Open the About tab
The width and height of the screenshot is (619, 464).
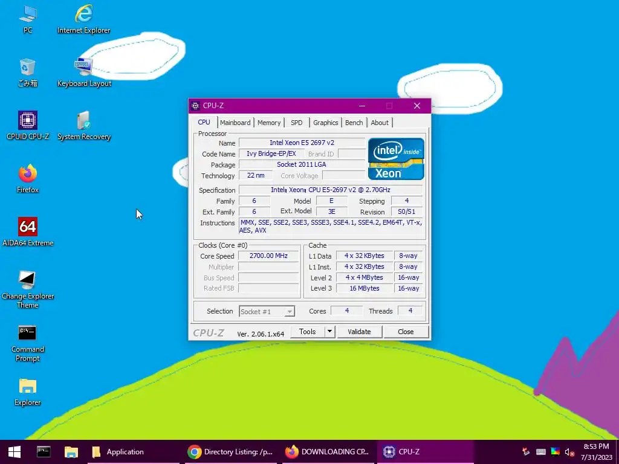pos(380,123)
